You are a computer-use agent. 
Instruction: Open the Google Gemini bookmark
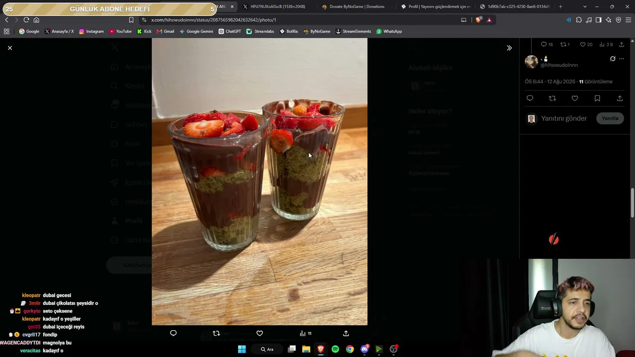(196, 31)
